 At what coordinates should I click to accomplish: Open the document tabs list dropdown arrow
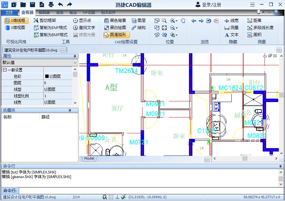279,49
